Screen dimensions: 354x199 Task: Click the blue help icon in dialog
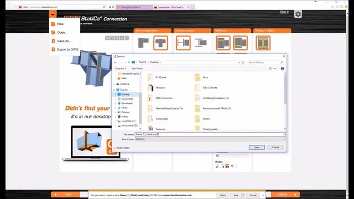(282, 69)
